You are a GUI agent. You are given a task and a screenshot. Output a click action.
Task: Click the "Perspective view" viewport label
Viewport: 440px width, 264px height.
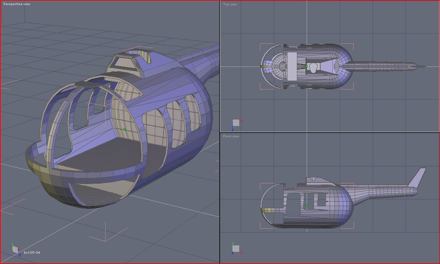(x=17, y=4)
